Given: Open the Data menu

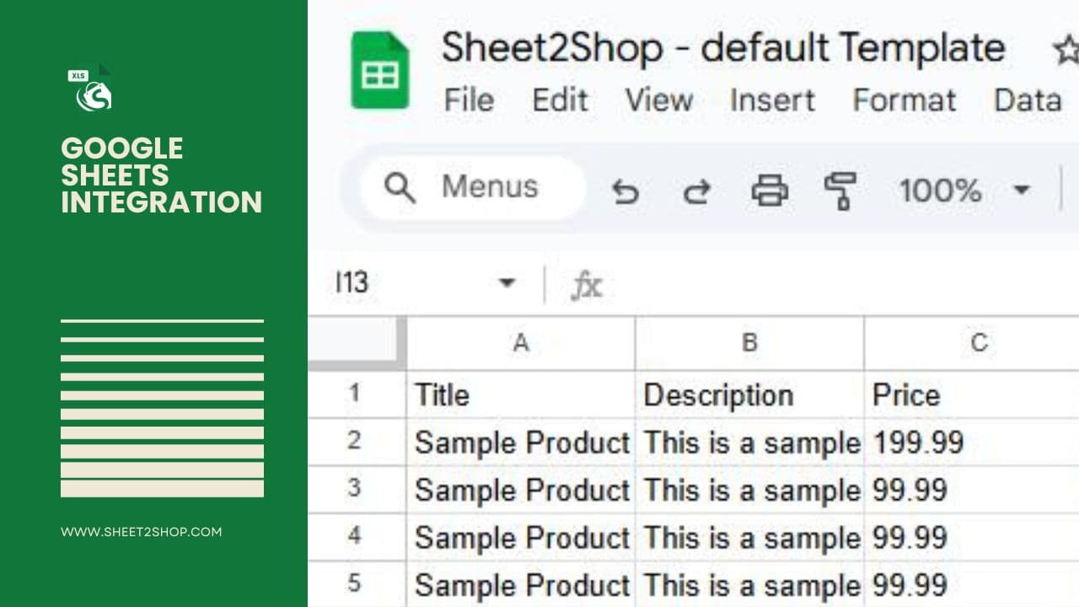Looking at the screenshot, I should click(x=1028, y=100).
